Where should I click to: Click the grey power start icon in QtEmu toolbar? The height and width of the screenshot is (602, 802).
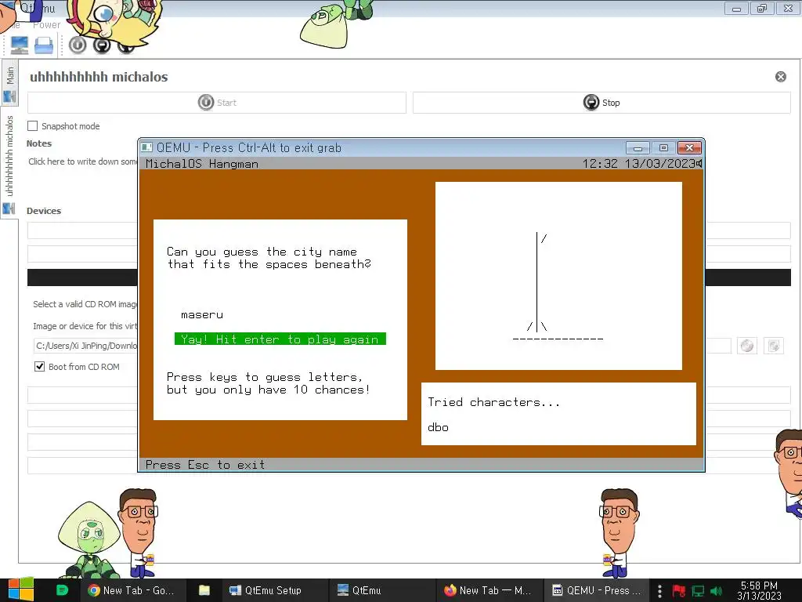pos(78,45)
